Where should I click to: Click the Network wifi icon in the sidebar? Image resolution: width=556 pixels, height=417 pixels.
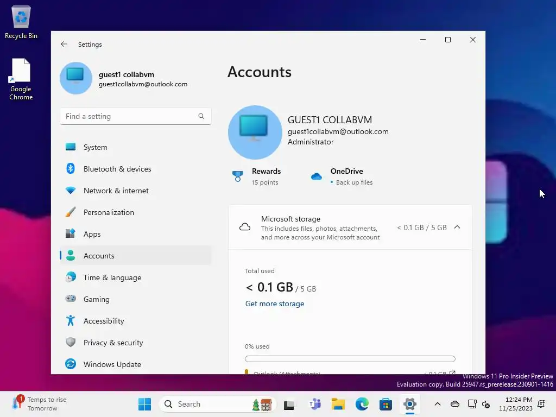[71, 191]
